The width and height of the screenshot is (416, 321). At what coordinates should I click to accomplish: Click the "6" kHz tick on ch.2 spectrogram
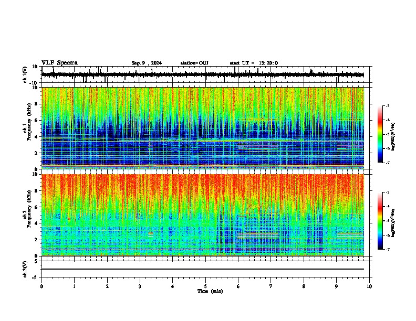(x=37, y=207)
